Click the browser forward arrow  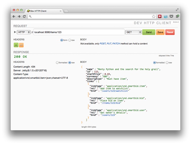click(19, 16)
